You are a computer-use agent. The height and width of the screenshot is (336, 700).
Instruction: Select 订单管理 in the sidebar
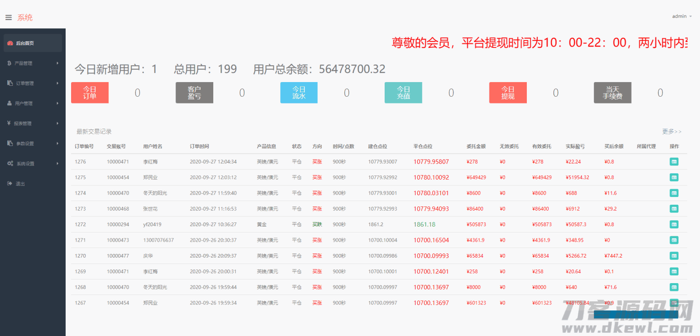tap(25, 83)
